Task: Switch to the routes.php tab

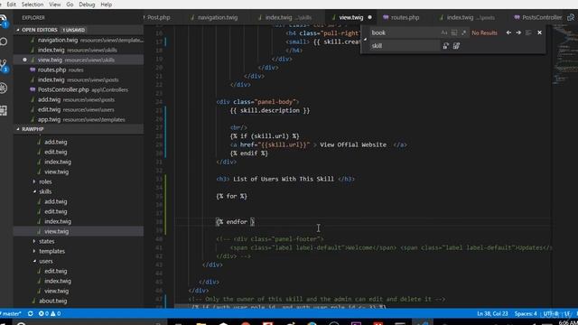Action: (405, 17)
